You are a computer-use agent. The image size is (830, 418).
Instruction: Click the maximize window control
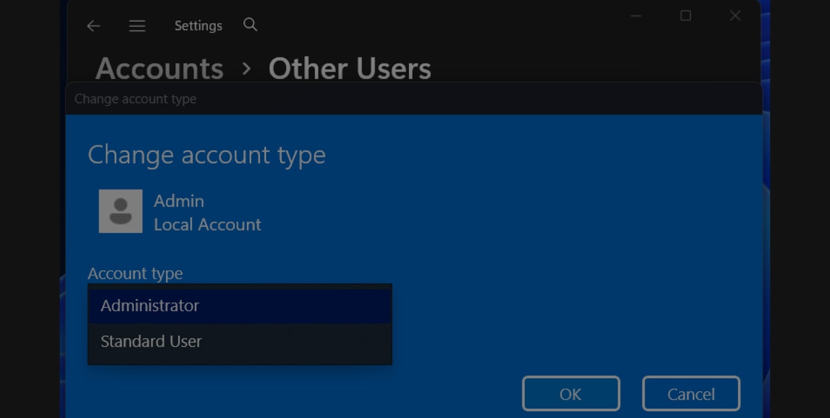click(686, 15)
